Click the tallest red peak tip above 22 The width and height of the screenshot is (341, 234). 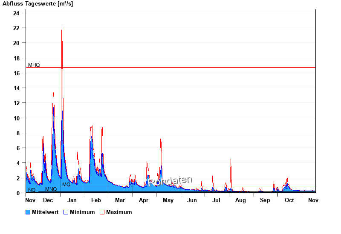(62, 27)
